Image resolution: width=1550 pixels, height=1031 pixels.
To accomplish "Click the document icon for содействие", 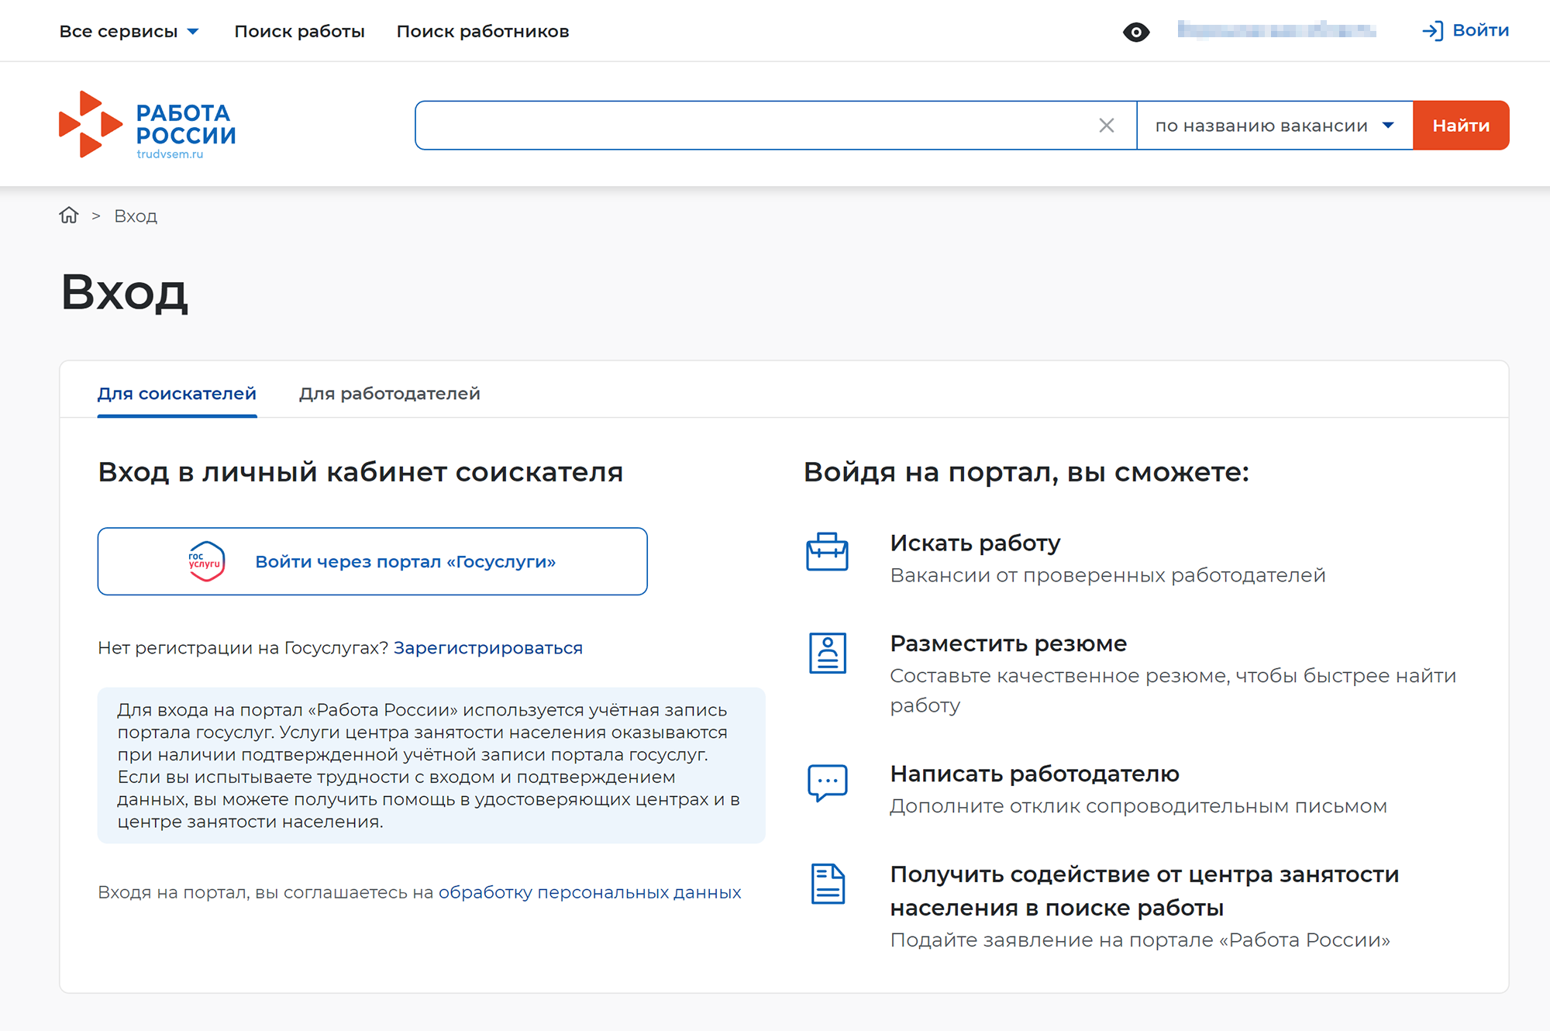I will point(827,884).
